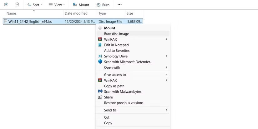Click the Malwarebytes icon in the context menu
Image resolution: width=258 pixels, height=129 pixels.
tap(100, 92)
